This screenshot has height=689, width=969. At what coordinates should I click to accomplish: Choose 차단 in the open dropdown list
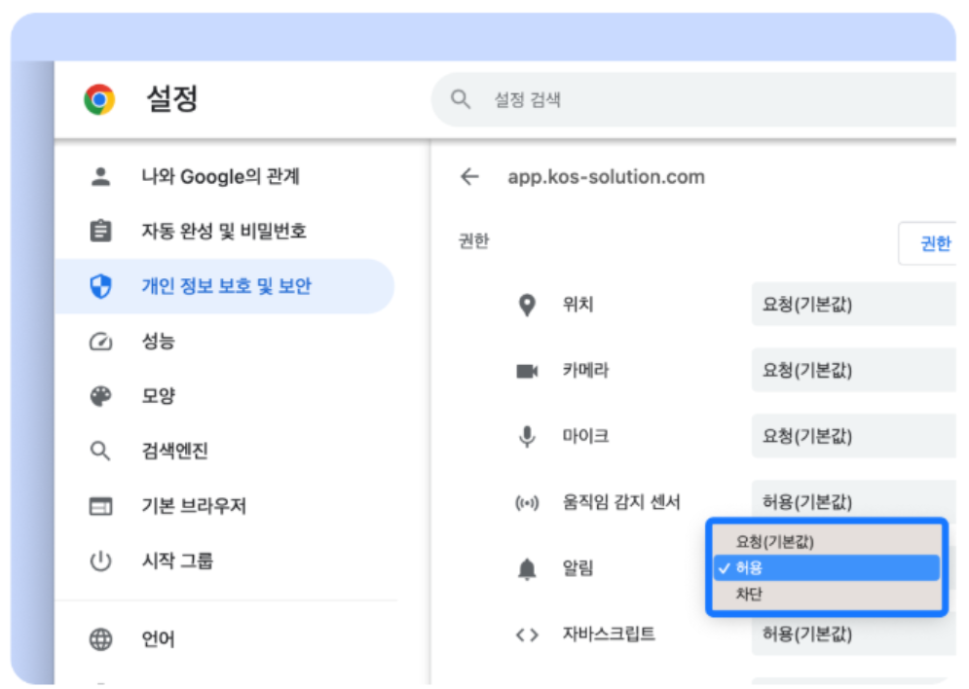pos(750,594)
